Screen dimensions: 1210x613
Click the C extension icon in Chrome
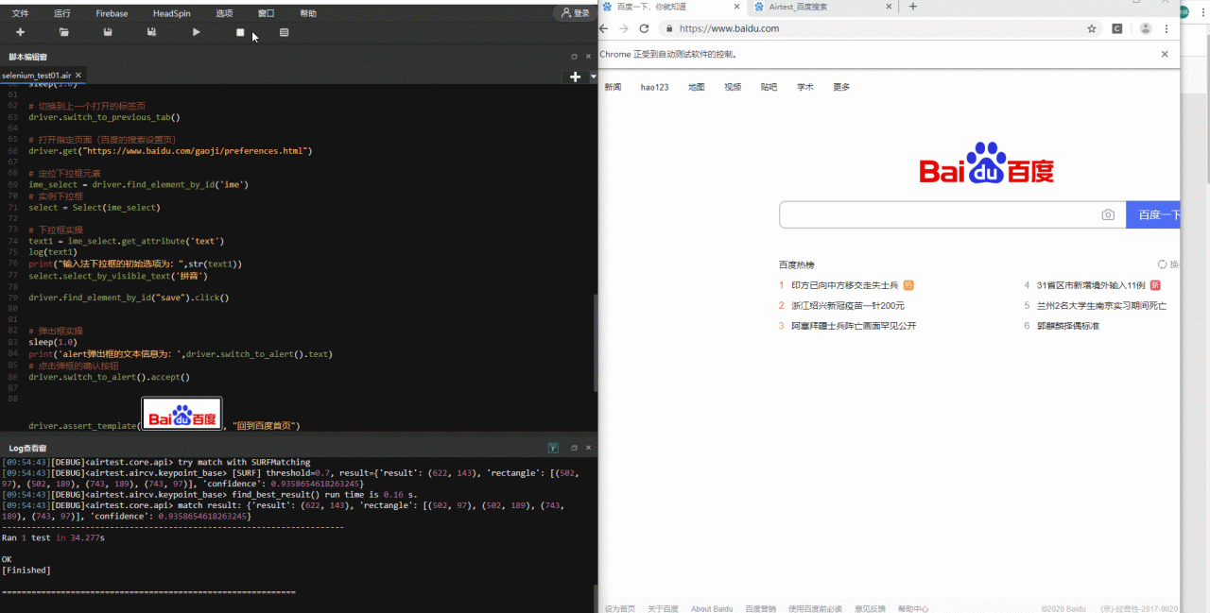(x=1116, y=28)
